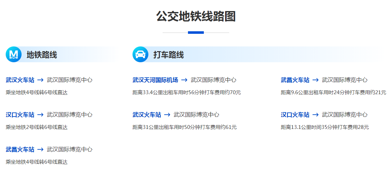This screenshot has width=388, height=175.
Task: Open 武汉火车站 link under taxi routes
Action: [147, 115]
